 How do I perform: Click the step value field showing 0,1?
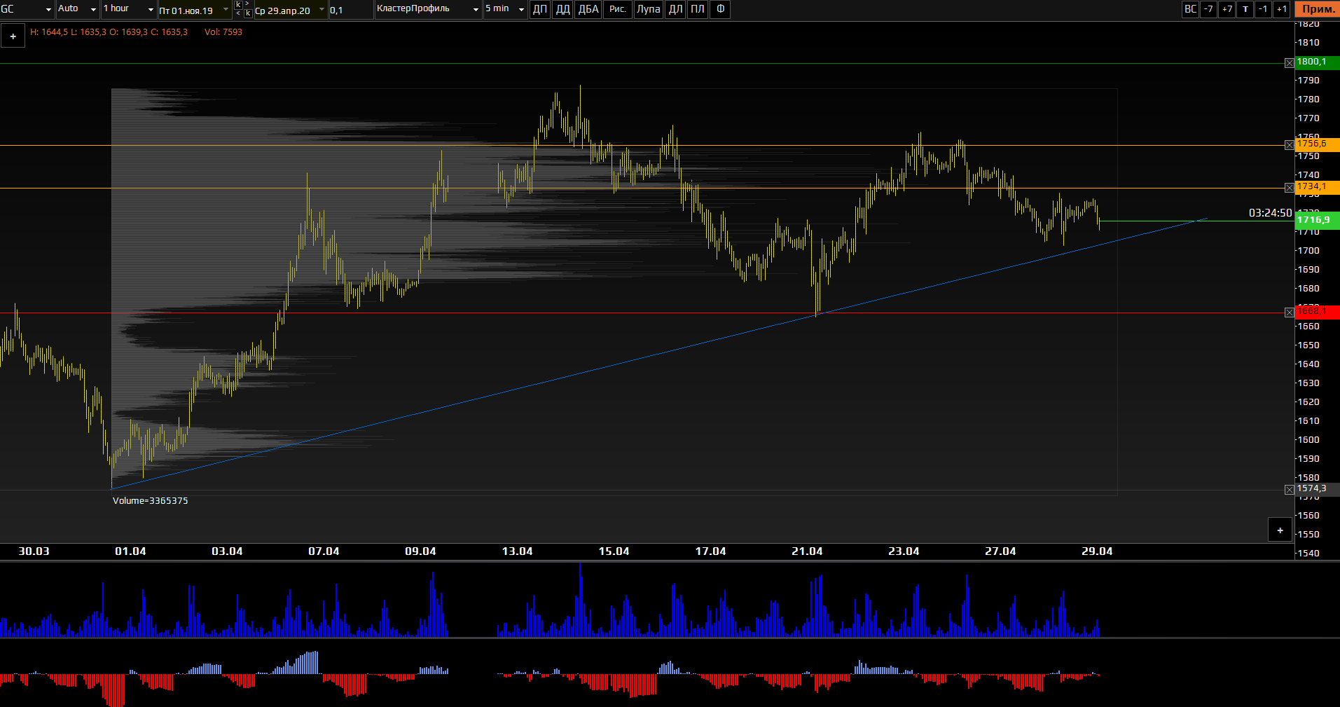(350, 10)
